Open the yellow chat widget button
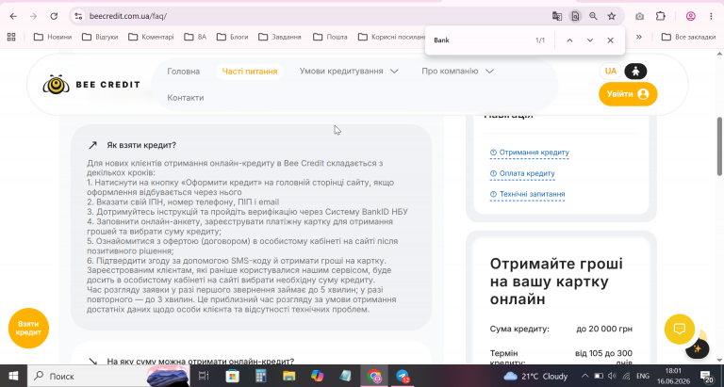This screenshot has height=387, width=724. pos(679,329)
